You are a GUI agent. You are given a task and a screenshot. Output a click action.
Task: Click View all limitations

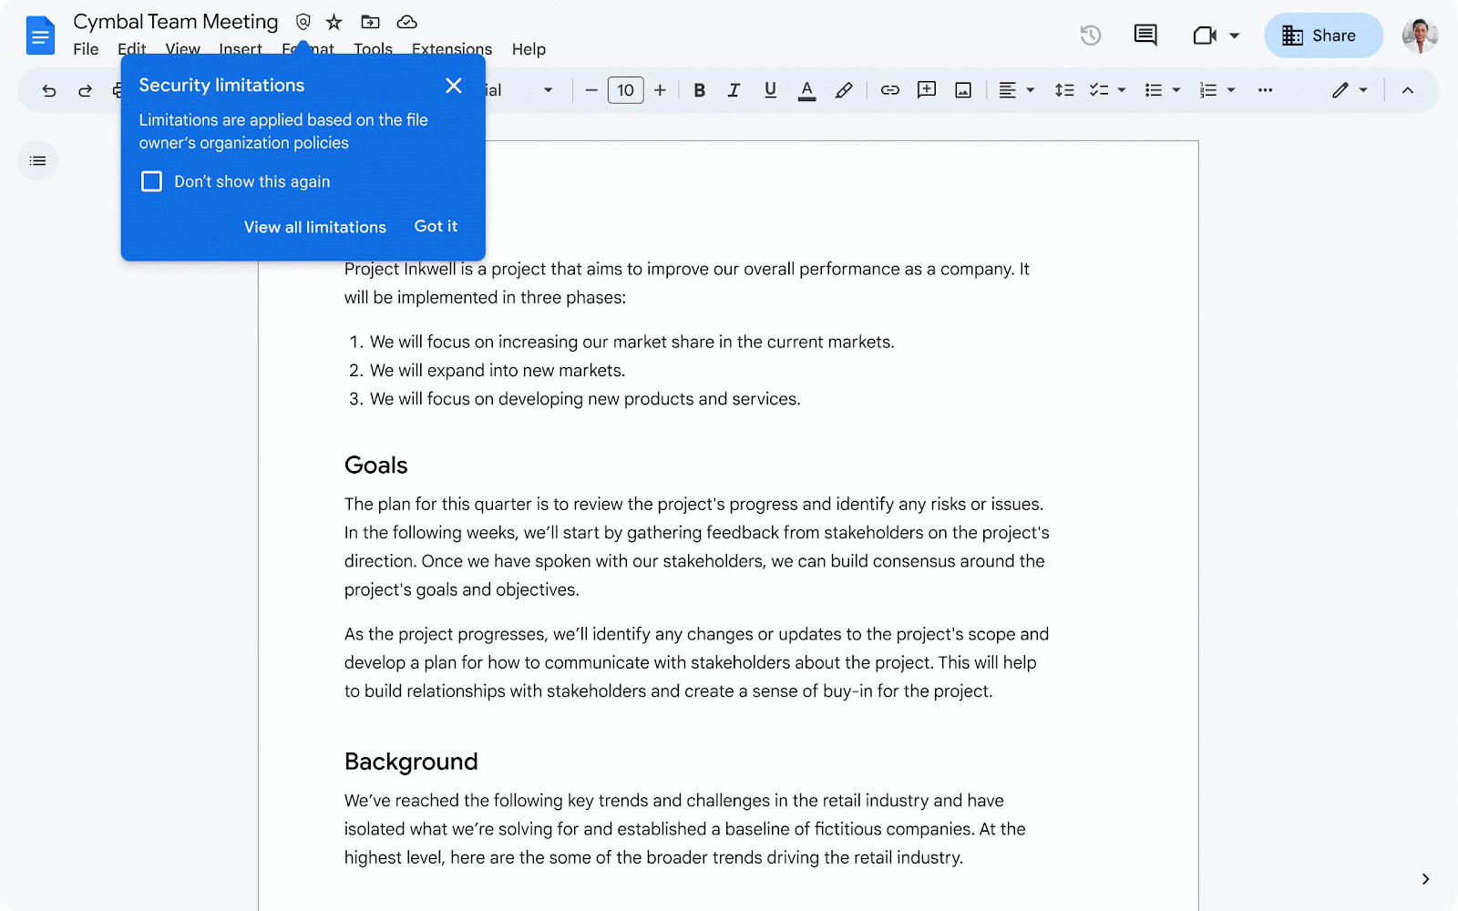pyautogui.click(x=314, y=227)
